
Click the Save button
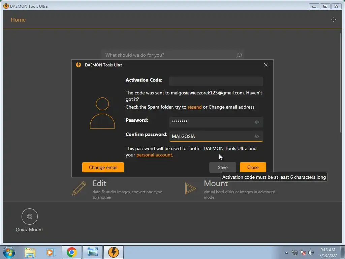[x=223, y=167]
